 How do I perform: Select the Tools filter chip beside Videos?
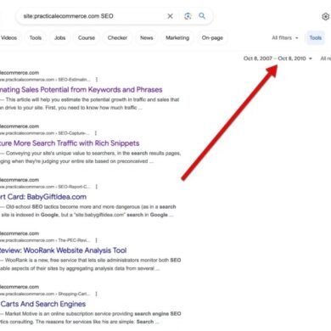point(36,37)
